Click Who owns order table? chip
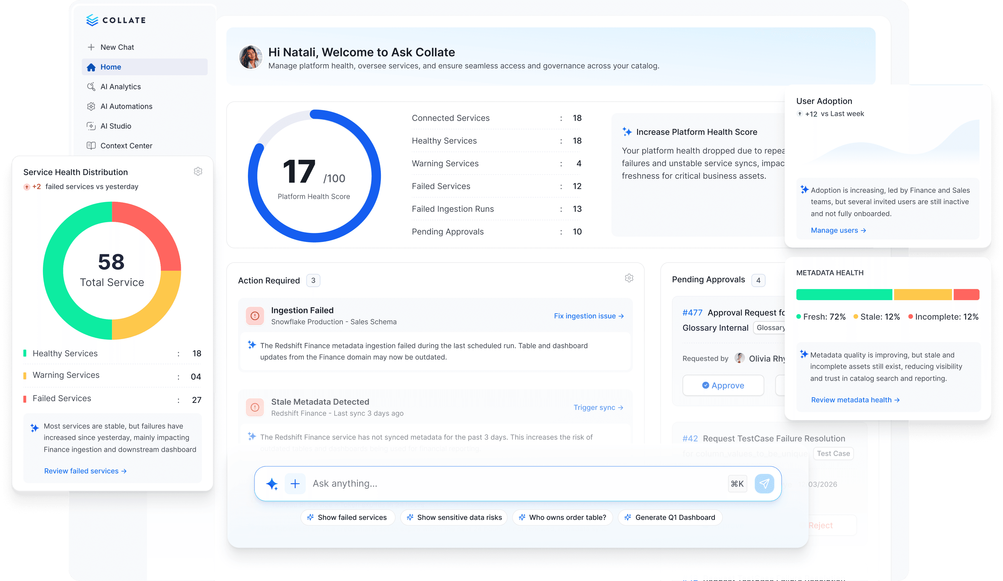Viewport: 1003px width, 581px height. point(562,517)
